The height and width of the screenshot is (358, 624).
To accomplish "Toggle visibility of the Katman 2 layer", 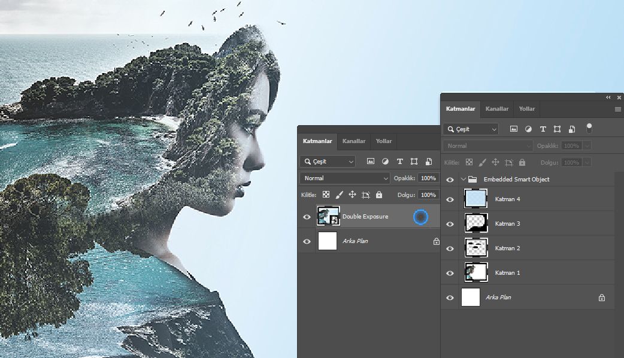I will pos(450,248).
